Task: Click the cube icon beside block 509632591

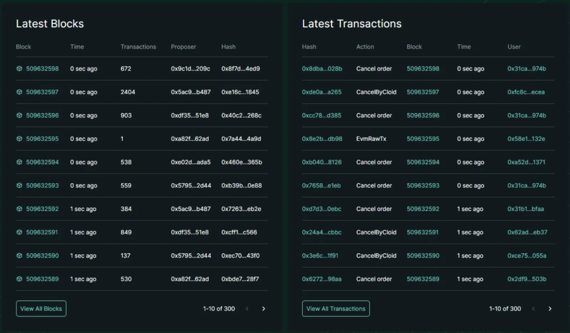Action: 19,232
